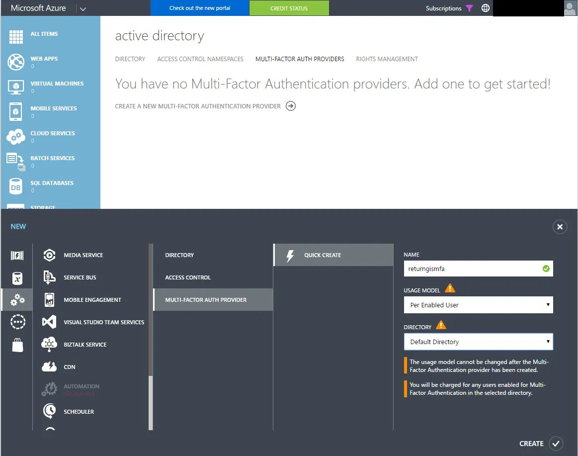Click the Scheduler clock icon
The width and height of the screenshot is (578, 456).
click(x=49, y=411)
